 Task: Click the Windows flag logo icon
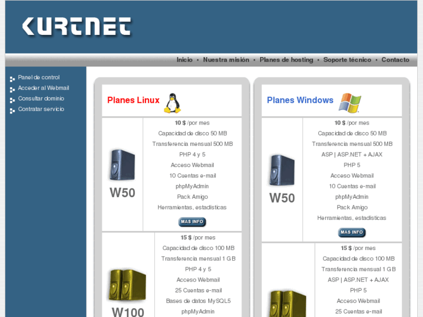click(x=350, y=103)
